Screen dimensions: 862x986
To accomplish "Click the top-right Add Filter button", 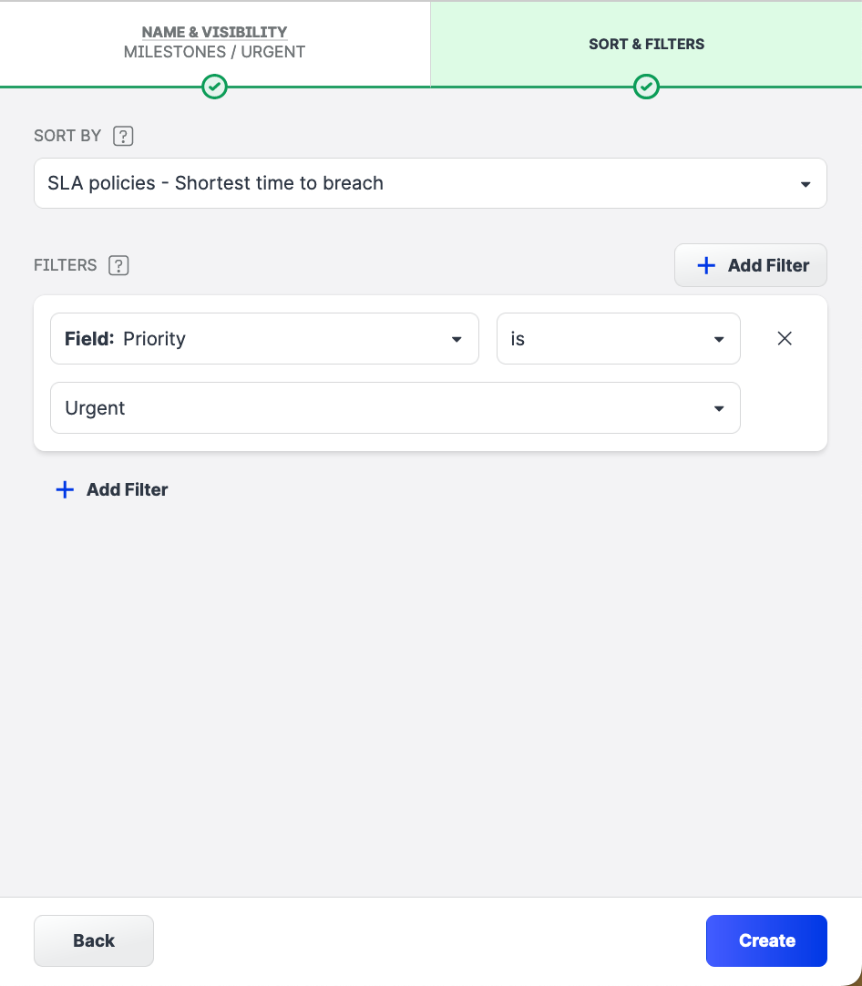I will click(x=751, y=265).
